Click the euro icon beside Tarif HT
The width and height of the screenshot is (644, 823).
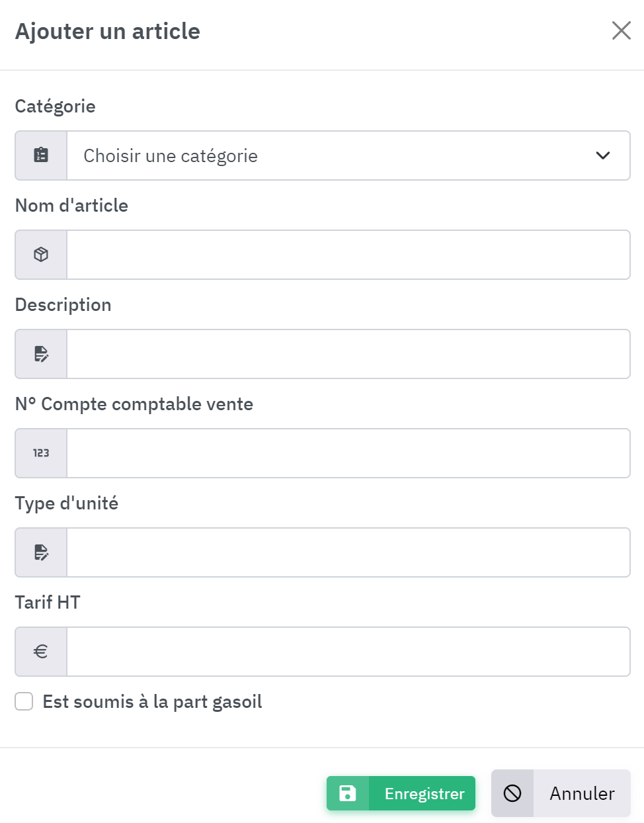tap(41, 652)
